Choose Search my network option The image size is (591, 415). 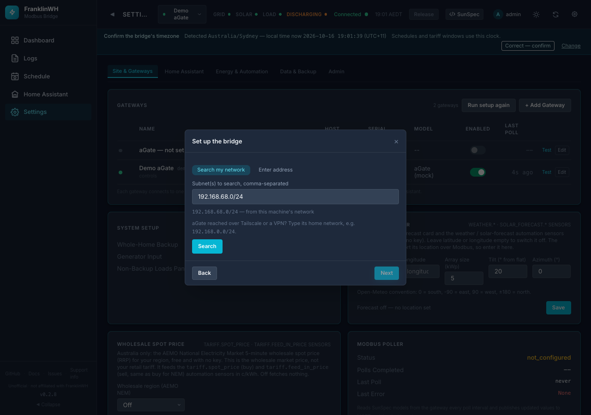click(221, 170)
